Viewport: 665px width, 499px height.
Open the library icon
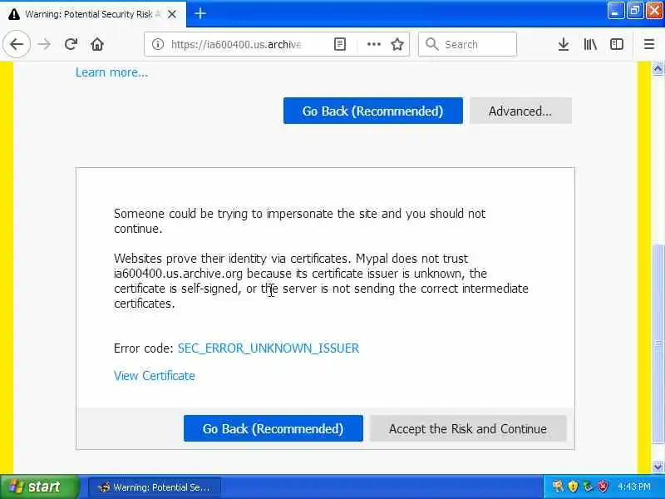coord(590,44)
